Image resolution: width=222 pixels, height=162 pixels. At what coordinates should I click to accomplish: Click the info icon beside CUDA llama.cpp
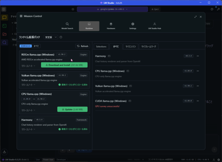[x=130, y=101]
